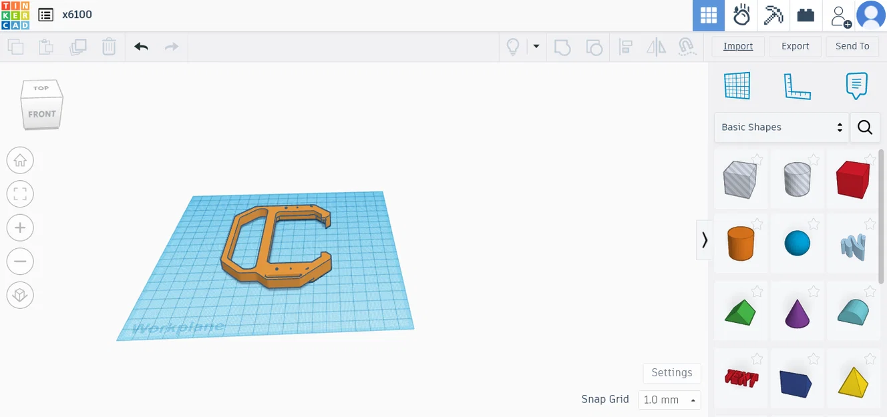
Task: Click the Delete trash icon
Action: coord(109,47)
